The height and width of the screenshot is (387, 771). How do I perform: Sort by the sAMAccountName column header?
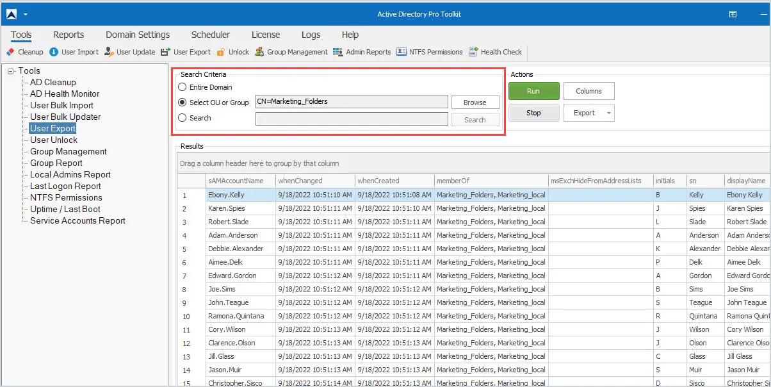point(241,181)
